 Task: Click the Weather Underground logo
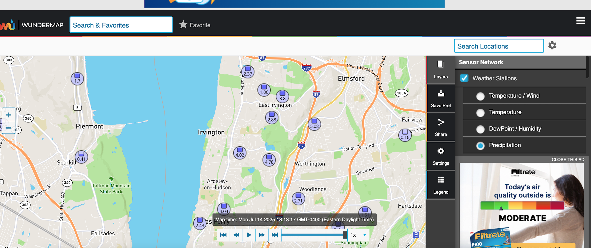coord(8,25)
